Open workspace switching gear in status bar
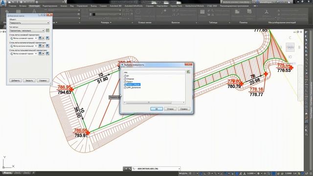The height and width of the screenshot is (176, 313). (x=258, y=174)
